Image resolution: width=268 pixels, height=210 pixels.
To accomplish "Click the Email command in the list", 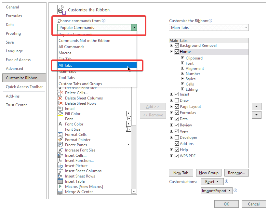I will click(69, 108).
